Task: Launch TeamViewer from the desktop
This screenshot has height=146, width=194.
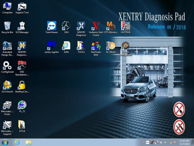Action: [52, 27]
